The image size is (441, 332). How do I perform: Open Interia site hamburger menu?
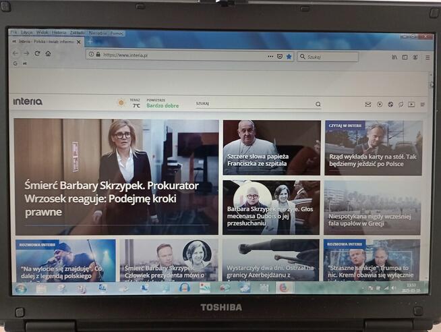[x=422, y=105]
